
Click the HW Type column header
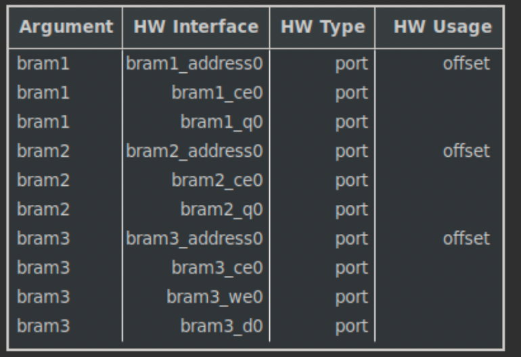323,26
